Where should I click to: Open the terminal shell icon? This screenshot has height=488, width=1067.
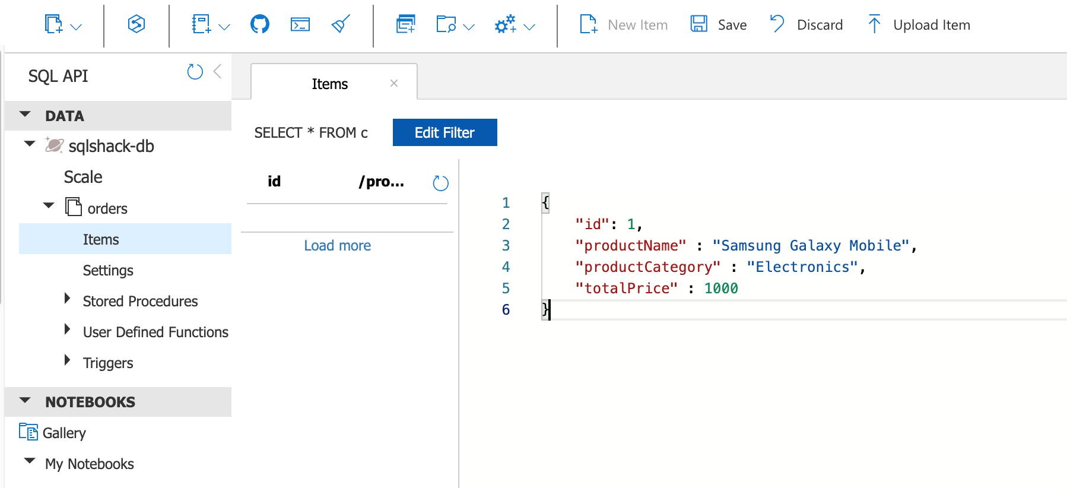click(x=300, y=24)
